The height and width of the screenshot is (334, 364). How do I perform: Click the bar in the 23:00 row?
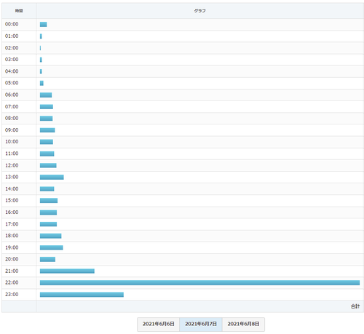click(x=82, y=295)
